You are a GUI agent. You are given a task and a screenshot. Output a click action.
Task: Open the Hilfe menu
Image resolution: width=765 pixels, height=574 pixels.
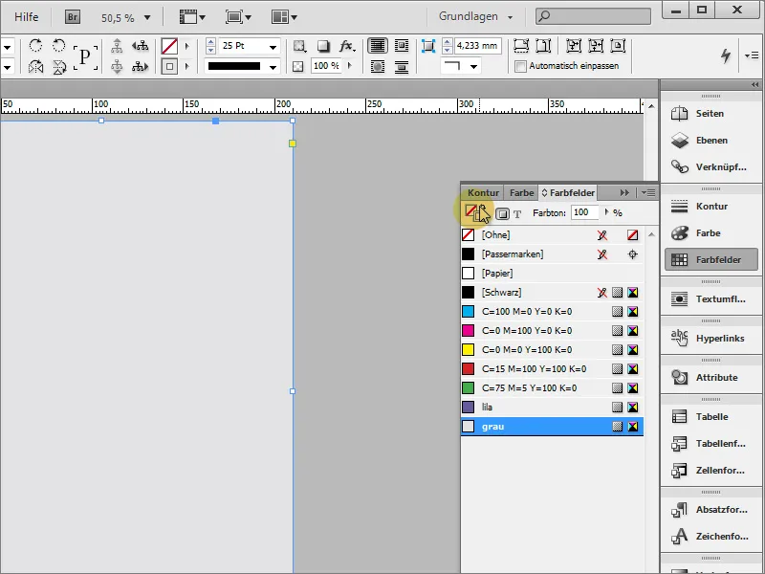[27, 17]
